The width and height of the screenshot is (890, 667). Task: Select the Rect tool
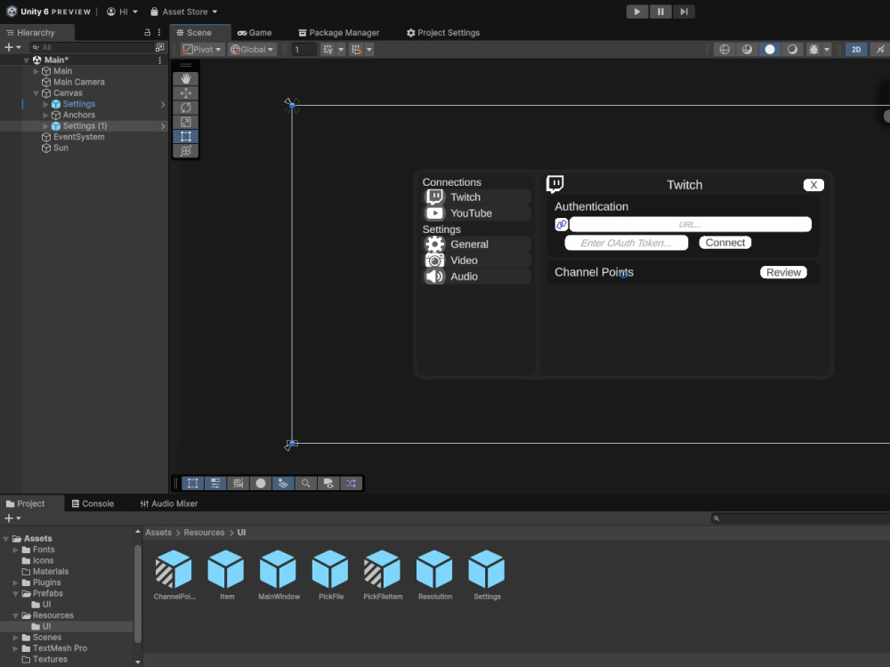[x=186, y=137]
